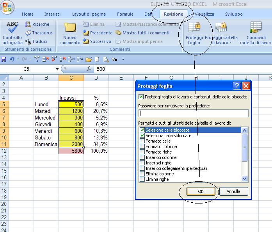This screenshot has width=272, height=232.
Task: Select the cell containing Domenica
Action: (46, 144)
